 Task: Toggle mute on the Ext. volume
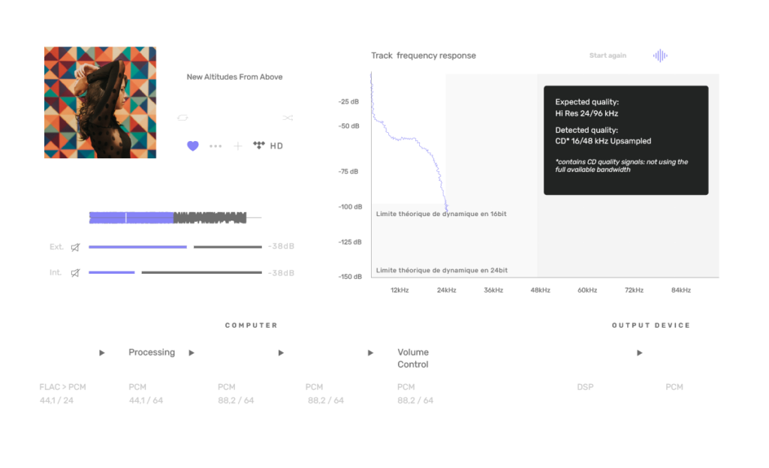coord(75,247)
